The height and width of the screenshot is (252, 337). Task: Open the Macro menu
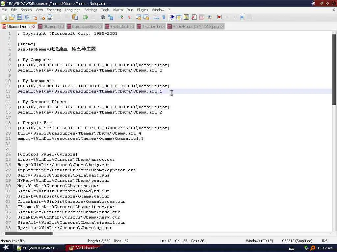tap(118, 10)
